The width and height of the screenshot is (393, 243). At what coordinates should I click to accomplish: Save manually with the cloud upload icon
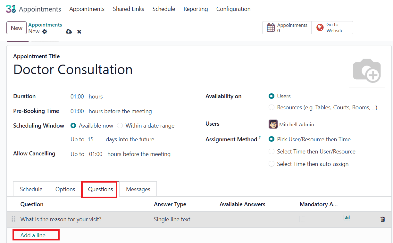tap(69, 31)
